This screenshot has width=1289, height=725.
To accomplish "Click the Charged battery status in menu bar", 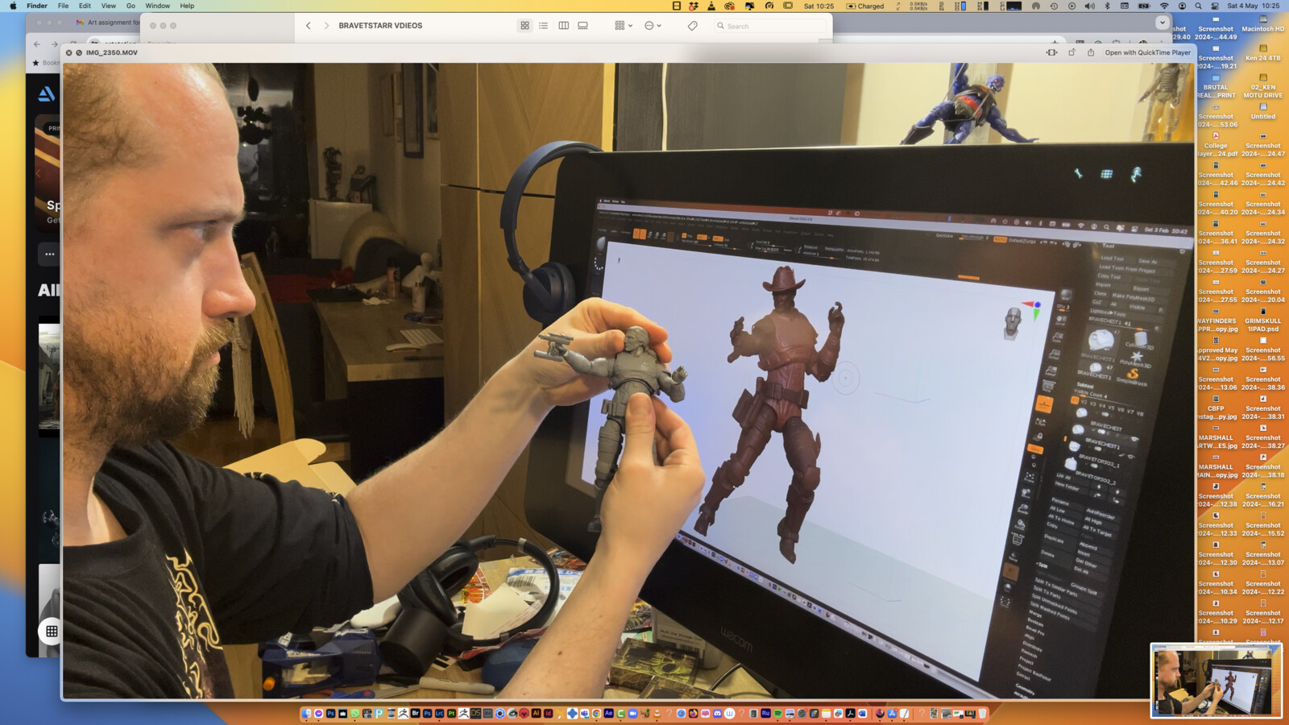I will (x=864, y=6).
